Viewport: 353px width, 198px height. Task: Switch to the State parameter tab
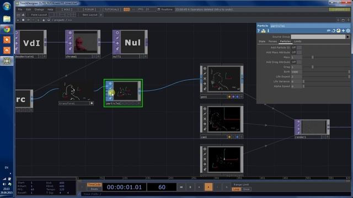262,42
